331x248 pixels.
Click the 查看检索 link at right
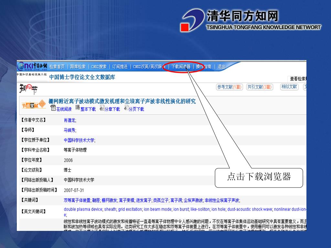tap(298, 79)
